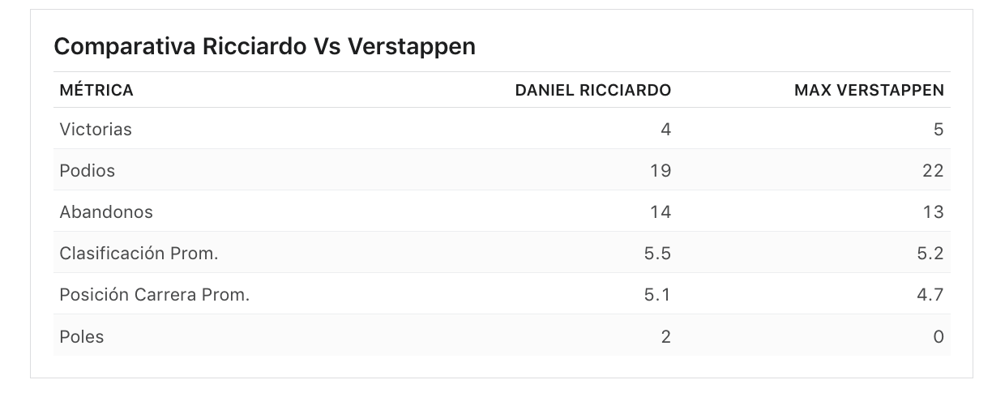
Task: Click the Posición Carrera Prom. row label
Action: coord(154,294)
